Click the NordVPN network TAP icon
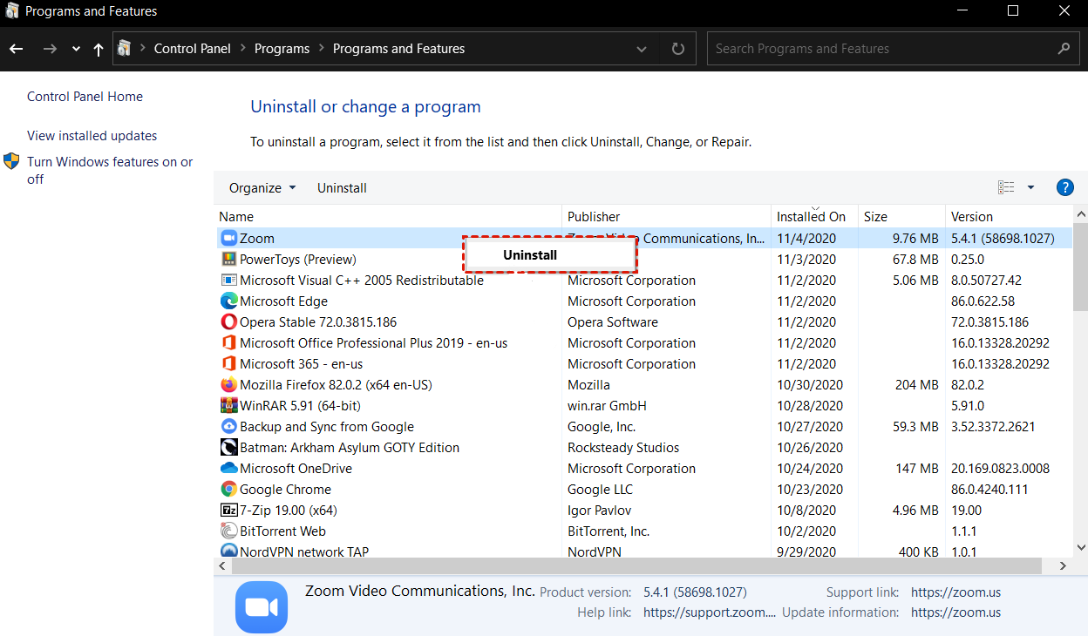This screenshot has height=636, width=1088. [x=228, y=551]
